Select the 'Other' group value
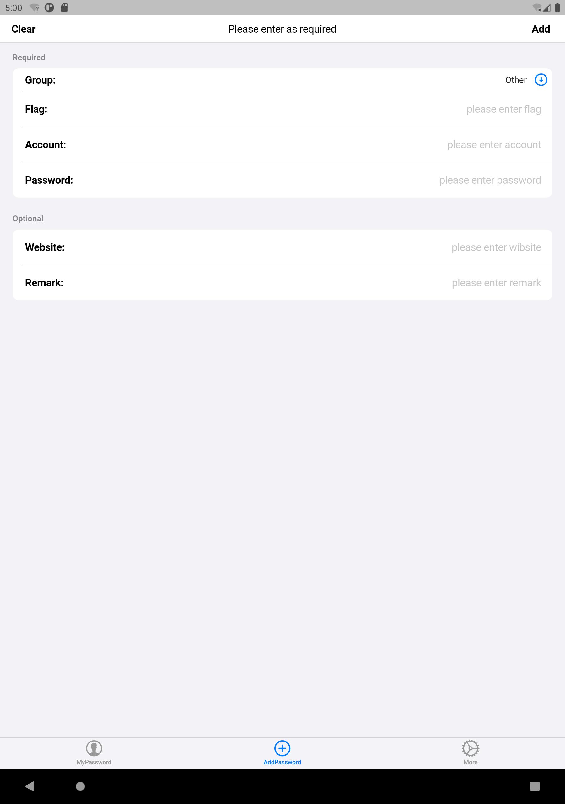The height and width of the screenshot is (804, 565). (x=516, y=80)
